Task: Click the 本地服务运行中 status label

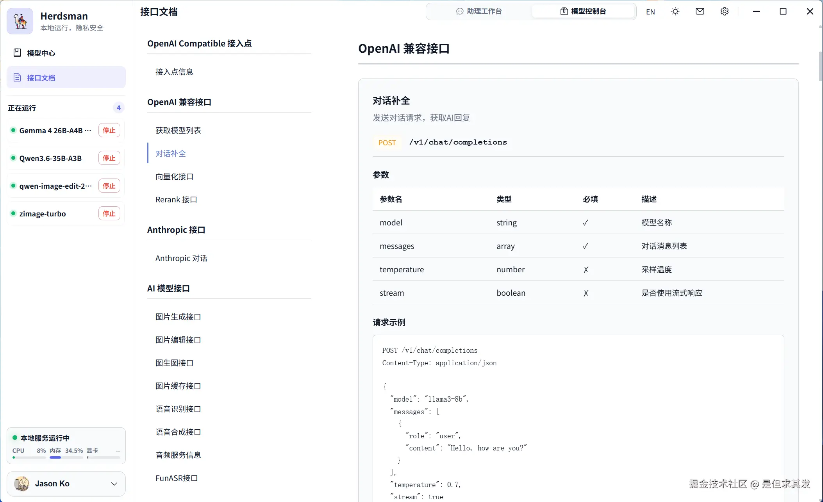Action: (x=45, y=438)
